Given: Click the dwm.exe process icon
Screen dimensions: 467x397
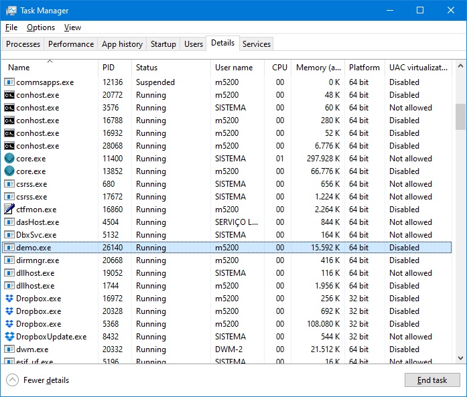Looking at the screenshot, I should click(x=9, y=349).
